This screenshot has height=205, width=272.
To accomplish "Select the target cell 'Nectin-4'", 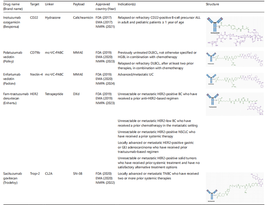I will 36,74.
